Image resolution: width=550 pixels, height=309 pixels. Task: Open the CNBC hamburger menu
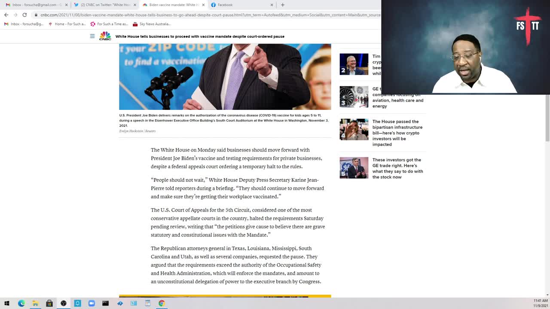point(92,36)
